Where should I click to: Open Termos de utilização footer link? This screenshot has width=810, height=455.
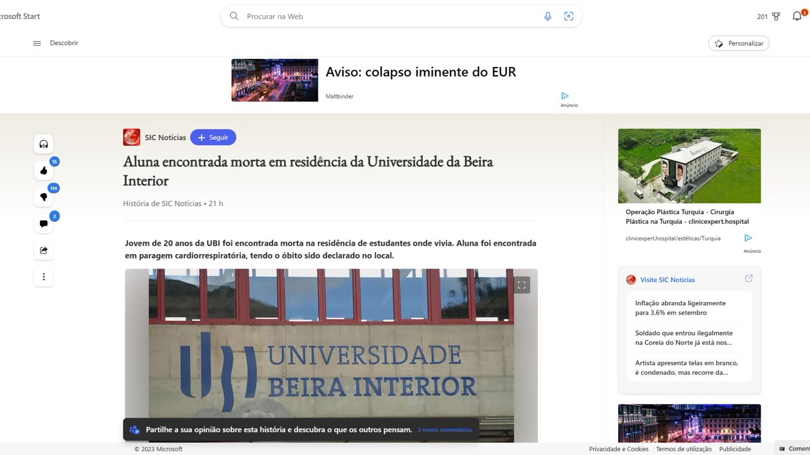(683, 449)
